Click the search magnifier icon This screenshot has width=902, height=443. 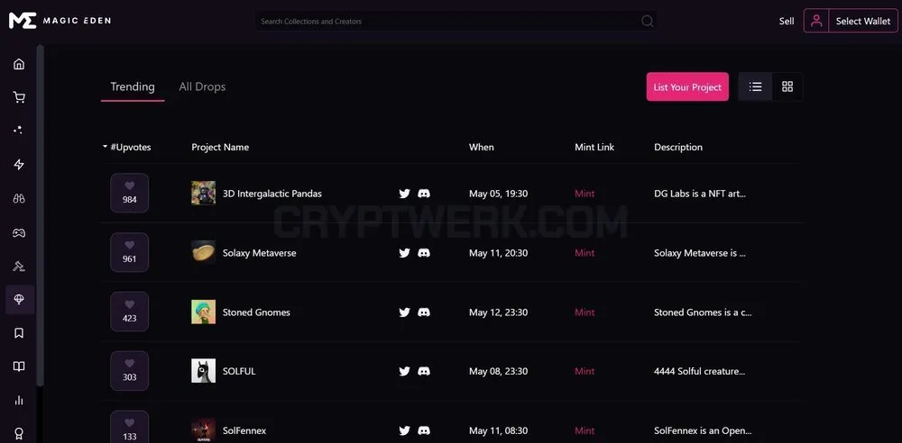[647, 22]
